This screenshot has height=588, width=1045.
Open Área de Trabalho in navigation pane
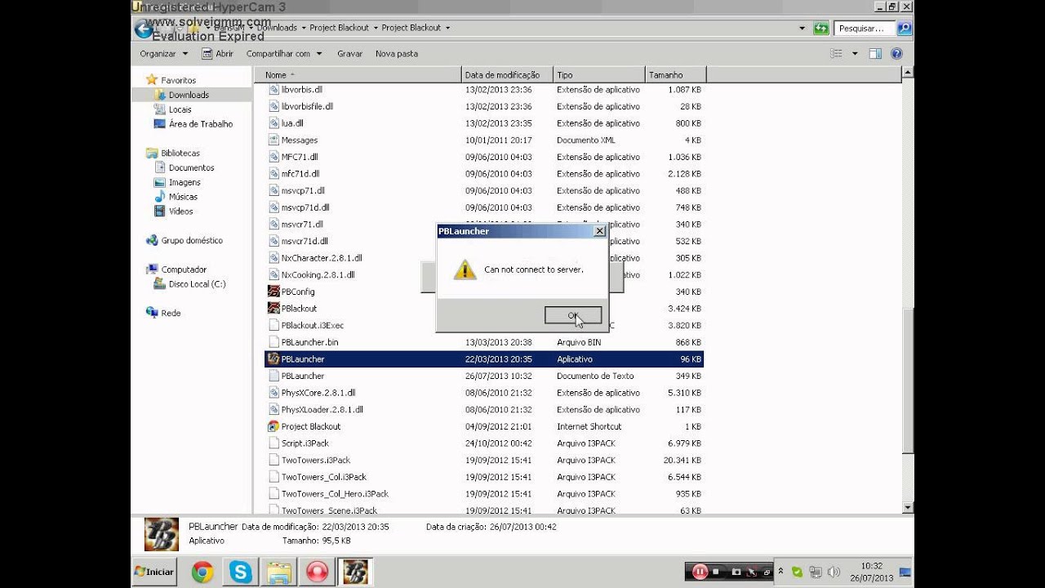tap(200, 124)
